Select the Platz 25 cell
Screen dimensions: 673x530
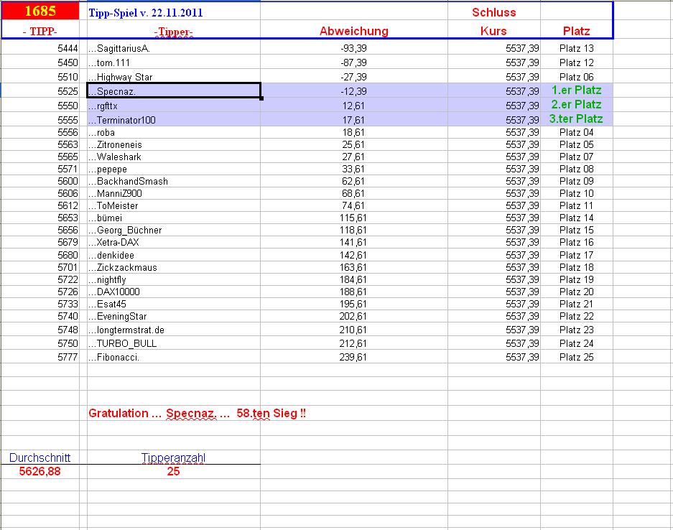pyautogui.click(x=576, y=357)
